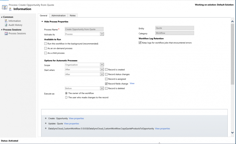Uncheck 'Record fields change' checkbox
The height and width of the screenshot is (144, 236).
pyautogui.click(x=106, y=84)
